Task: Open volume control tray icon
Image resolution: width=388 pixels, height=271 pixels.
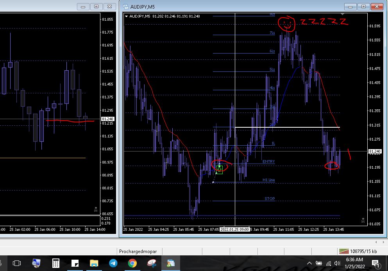Action: click(x=337, y=264)
